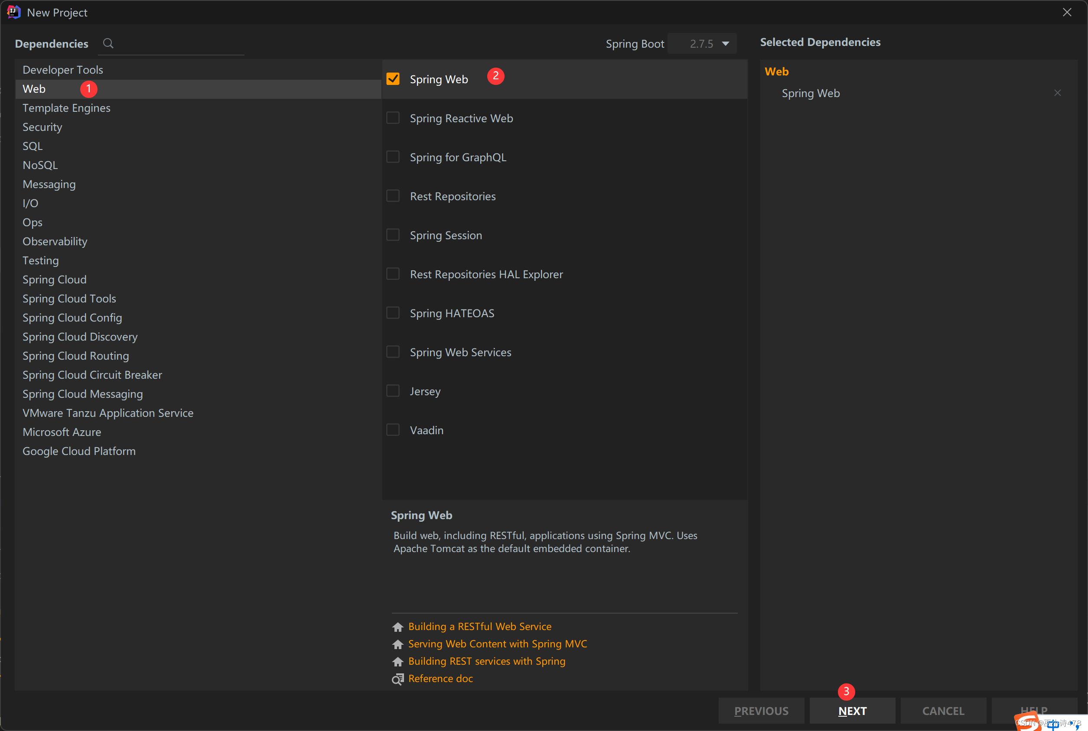Uncheck the Spring Web checkbox
Screen dimensions: 1088x731
[393, 79]
